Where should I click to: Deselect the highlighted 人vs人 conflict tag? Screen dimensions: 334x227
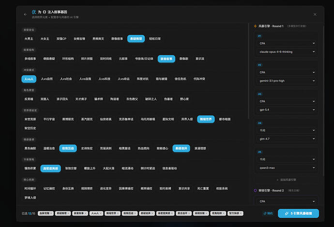pos(29,79)
